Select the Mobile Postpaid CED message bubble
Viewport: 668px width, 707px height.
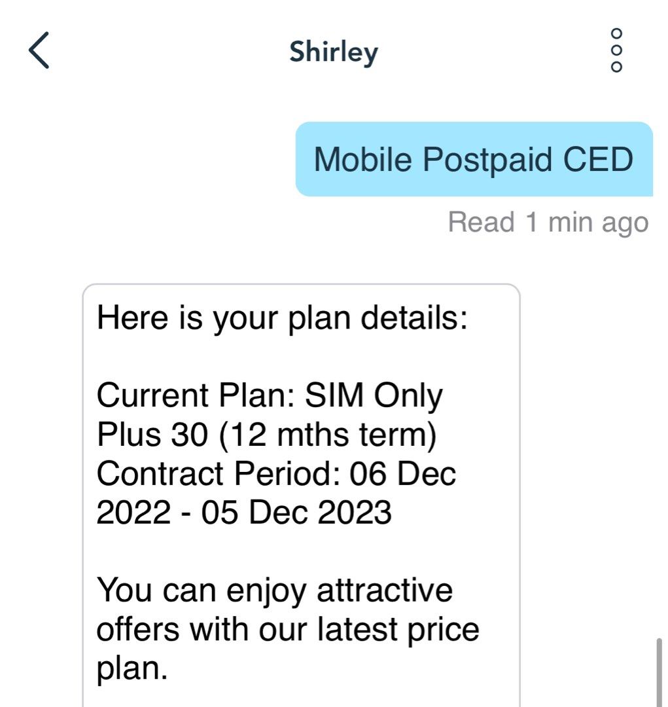(474, 159)
